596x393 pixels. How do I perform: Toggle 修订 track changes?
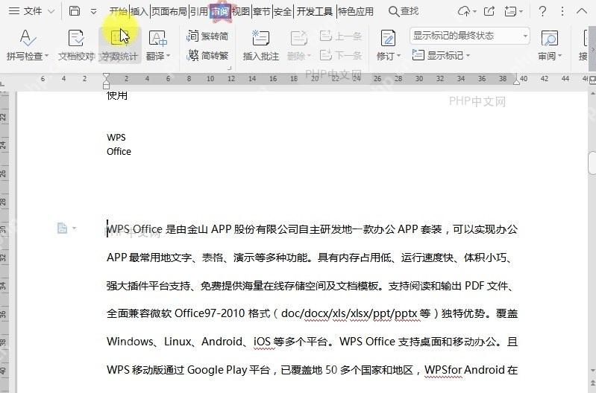pyautogui.click(x=388, y=39)
